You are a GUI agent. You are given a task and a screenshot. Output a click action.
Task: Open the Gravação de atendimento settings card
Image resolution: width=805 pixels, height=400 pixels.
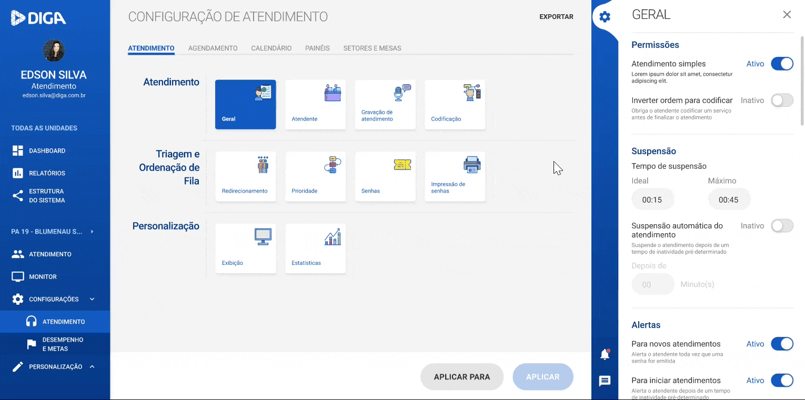pyautogui.click(x=385, y=104)
